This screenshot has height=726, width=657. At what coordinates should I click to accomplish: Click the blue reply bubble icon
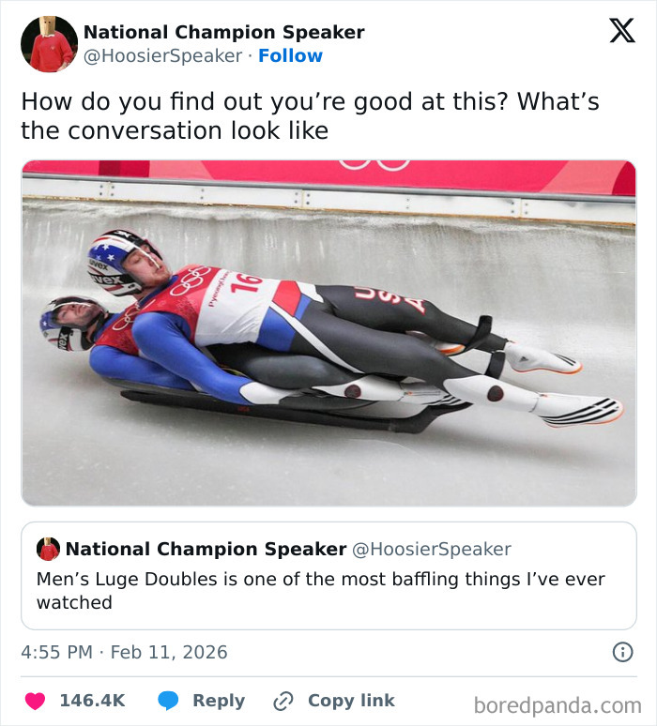[168, 701]
